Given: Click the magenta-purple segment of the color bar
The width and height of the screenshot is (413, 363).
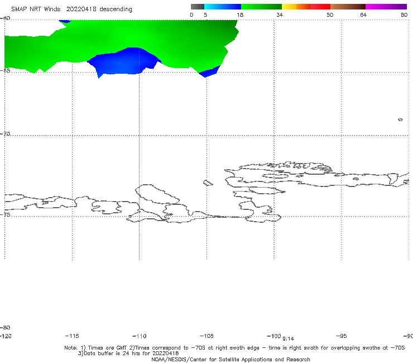Looking at the screenshot, I should (386, 7).
